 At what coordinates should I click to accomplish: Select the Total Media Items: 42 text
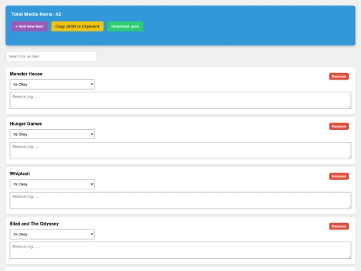coord(36,14)
